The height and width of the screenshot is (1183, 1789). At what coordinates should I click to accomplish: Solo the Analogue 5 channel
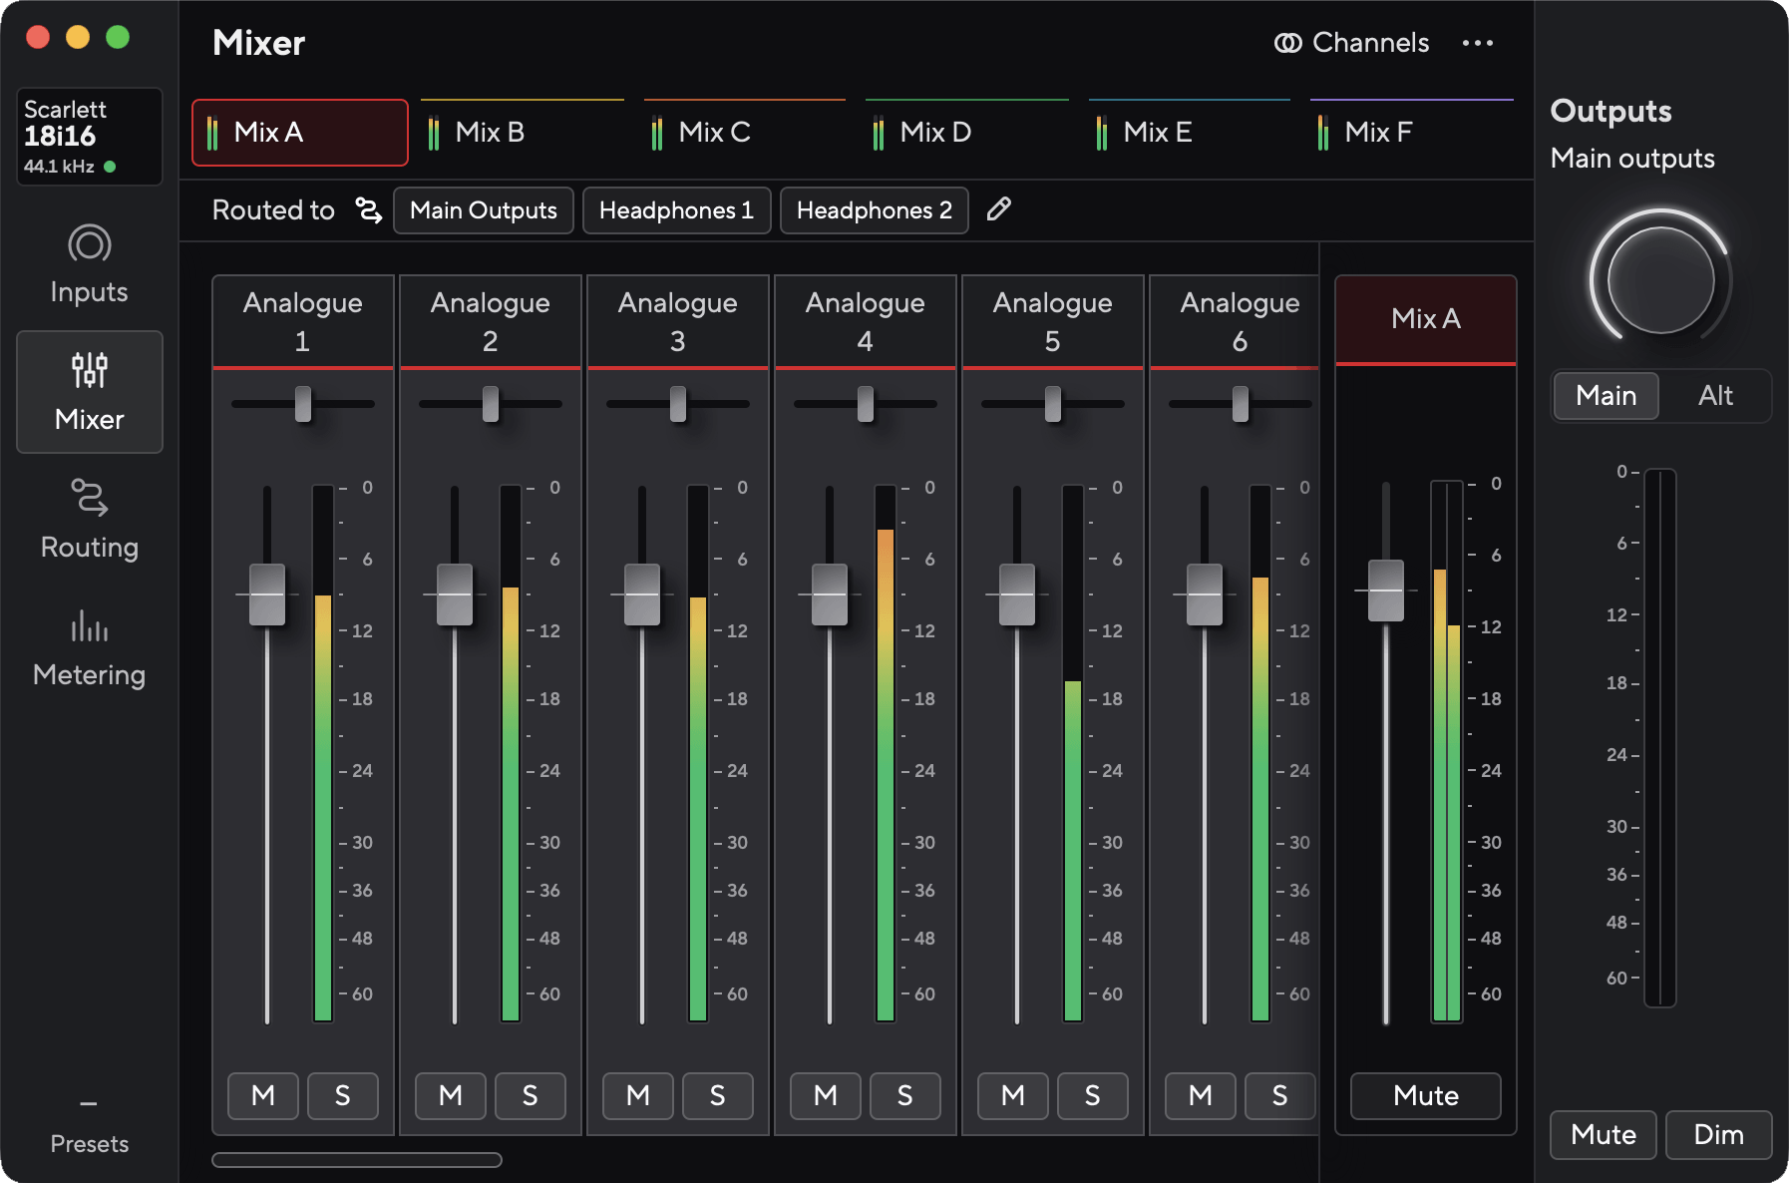coord(1092,1096)
